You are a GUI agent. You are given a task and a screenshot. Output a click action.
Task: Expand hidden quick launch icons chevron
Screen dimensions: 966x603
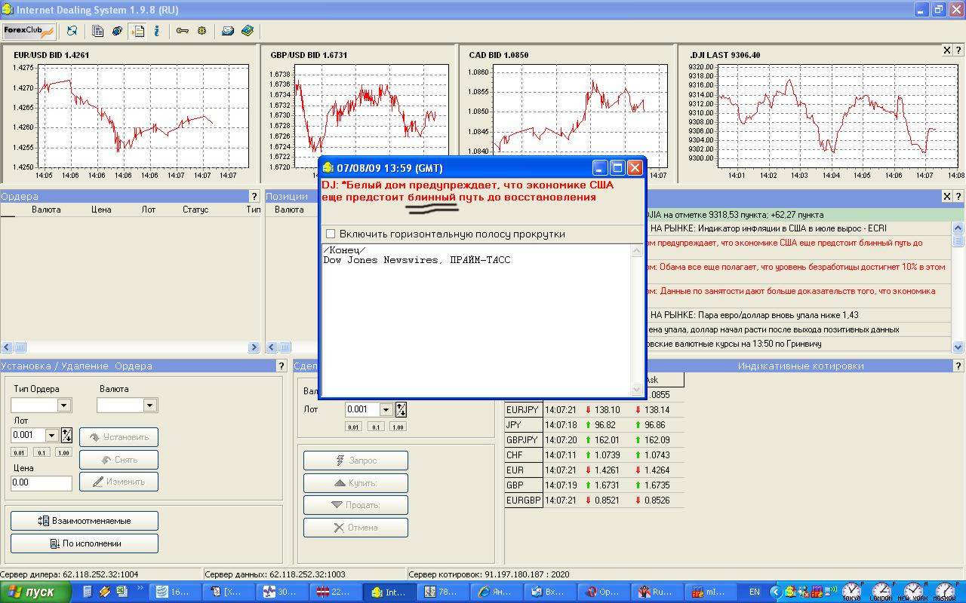tap(140, 588)
